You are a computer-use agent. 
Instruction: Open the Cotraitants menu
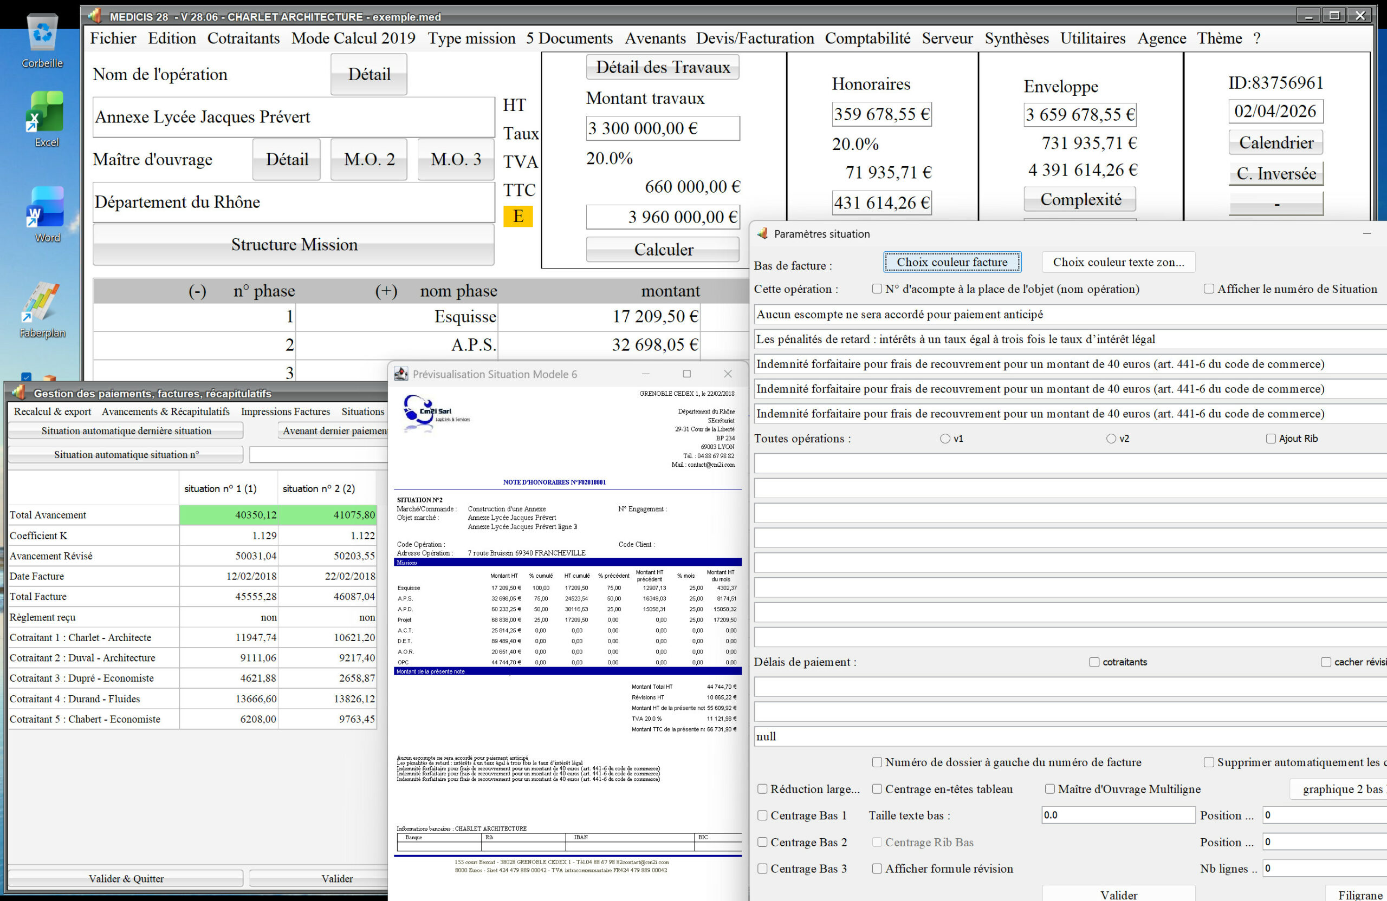coord(244,38)
